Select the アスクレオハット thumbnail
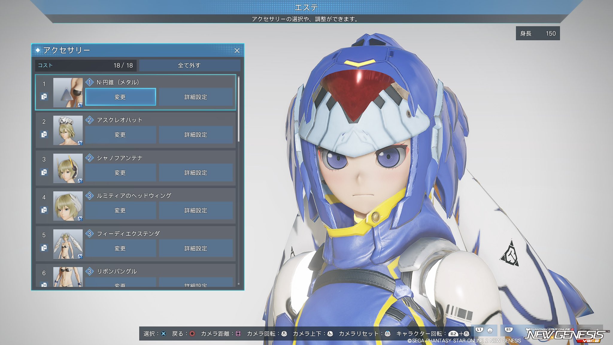The width and height of the screenshot is (613, 345). click(x=68, y=130)
